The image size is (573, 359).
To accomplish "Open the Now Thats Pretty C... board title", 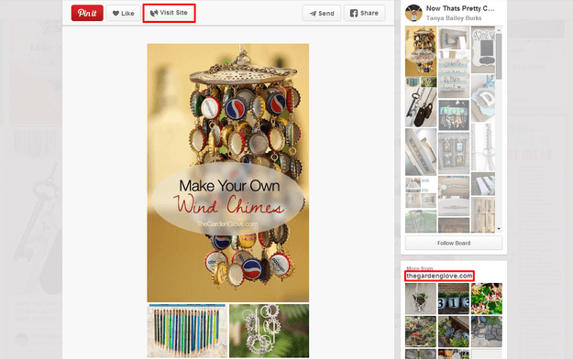I will click(460, 8).
